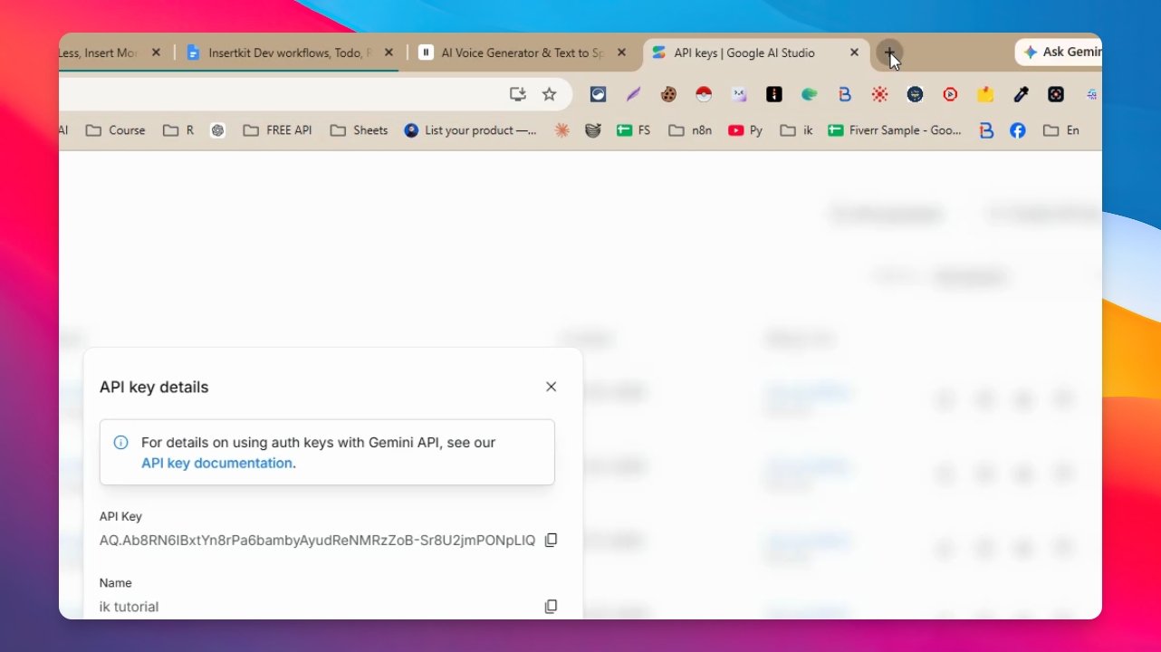Viewport: 1161px width, 652px height.
Task: Open the 'List your product' bookmark
Action: click(x=471, y=130)
